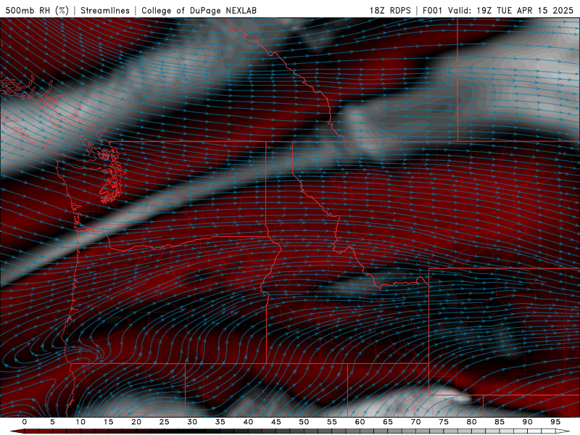Click the '35' color bar label
580x435 pixels.
coord(220,422)
